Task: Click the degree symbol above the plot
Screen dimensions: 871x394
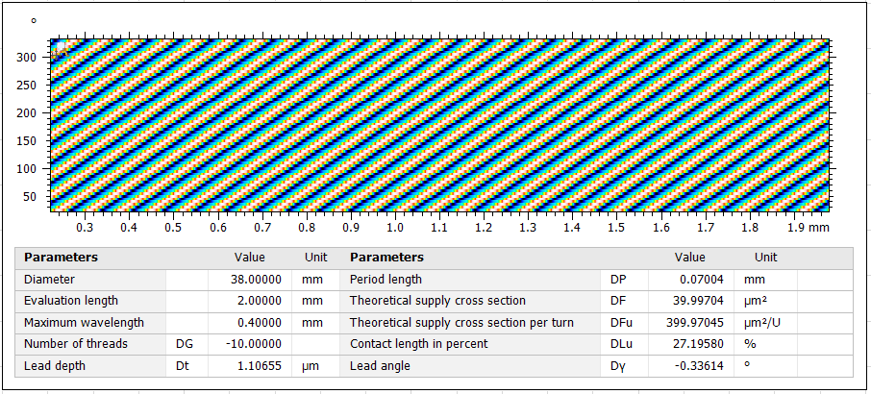Action: coord(34,20)
